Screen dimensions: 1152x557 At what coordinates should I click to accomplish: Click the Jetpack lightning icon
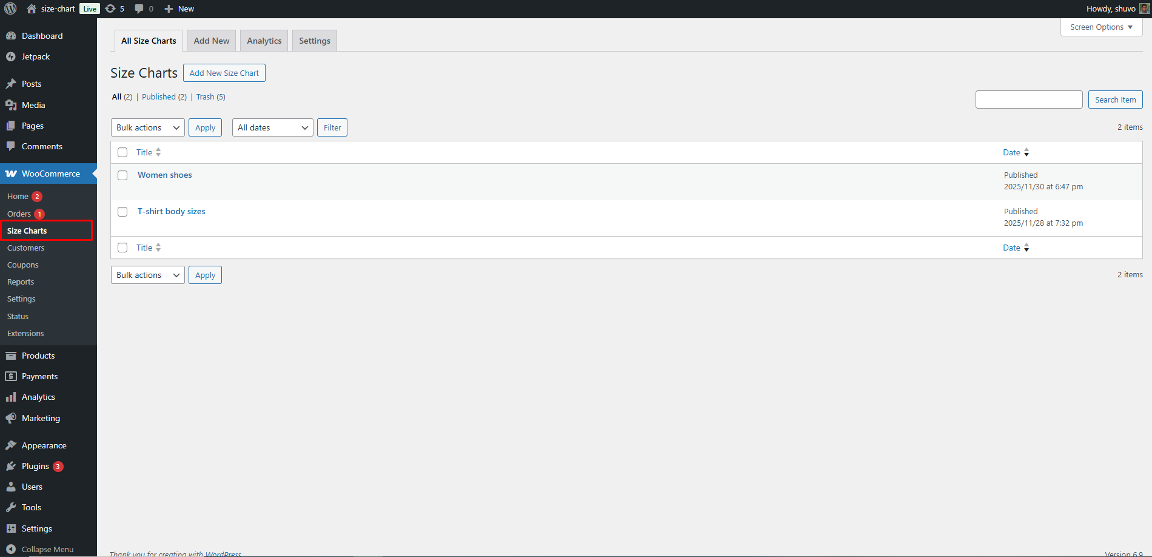11,56
